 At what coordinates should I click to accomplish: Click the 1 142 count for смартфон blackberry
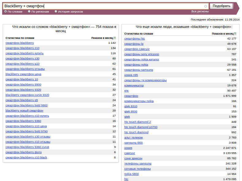(112, 43)
